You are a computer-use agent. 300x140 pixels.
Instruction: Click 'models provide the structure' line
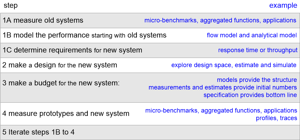pos(257,80)
